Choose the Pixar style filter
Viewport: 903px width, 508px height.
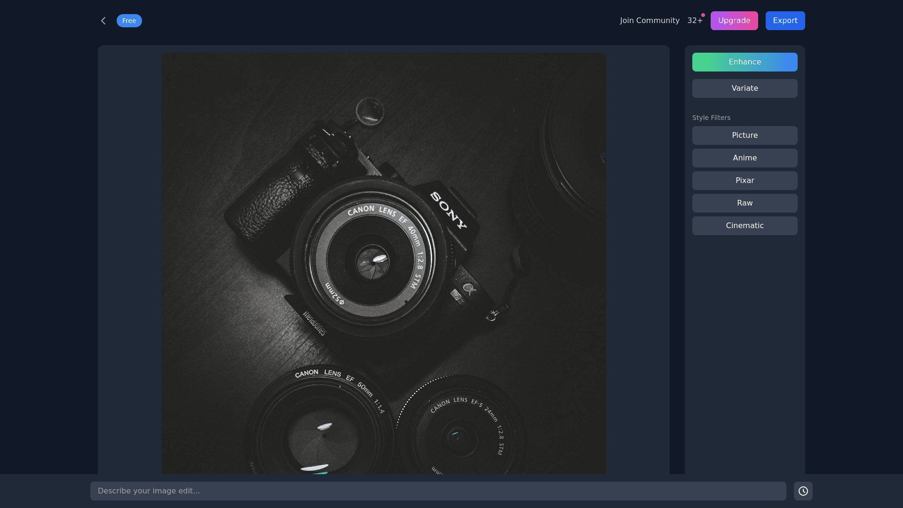click(745, 181)
